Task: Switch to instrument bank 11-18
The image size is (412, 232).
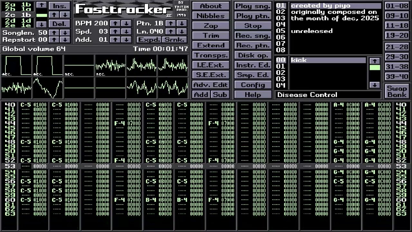Action: [x=397, y=25]
